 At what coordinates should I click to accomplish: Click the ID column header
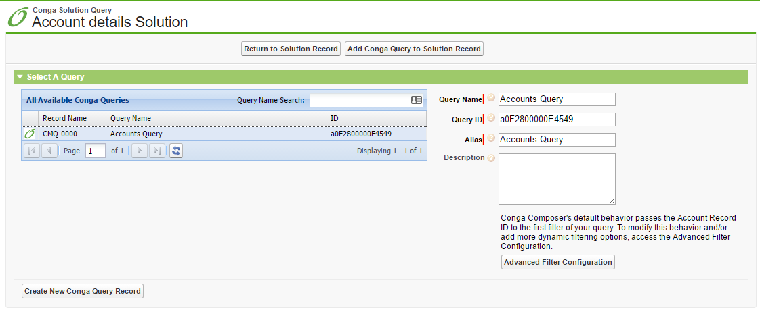335,118
